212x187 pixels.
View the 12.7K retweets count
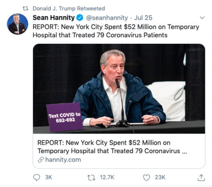pos(107,178)
